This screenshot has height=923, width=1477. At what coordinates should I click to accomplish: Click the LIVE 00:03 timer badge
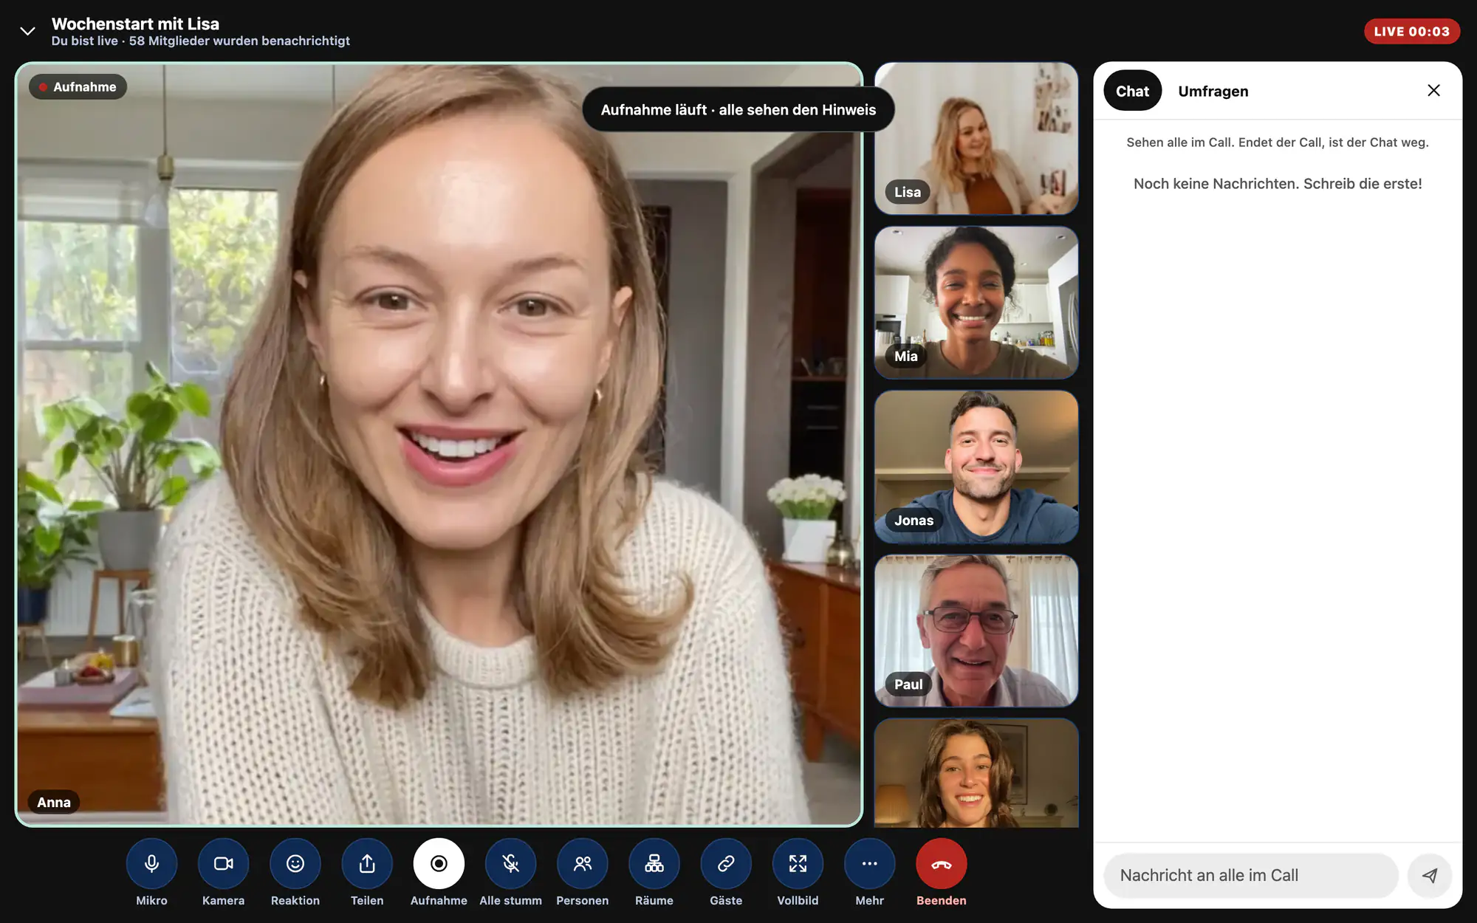pyautogui.click(x=1411, y=32)
